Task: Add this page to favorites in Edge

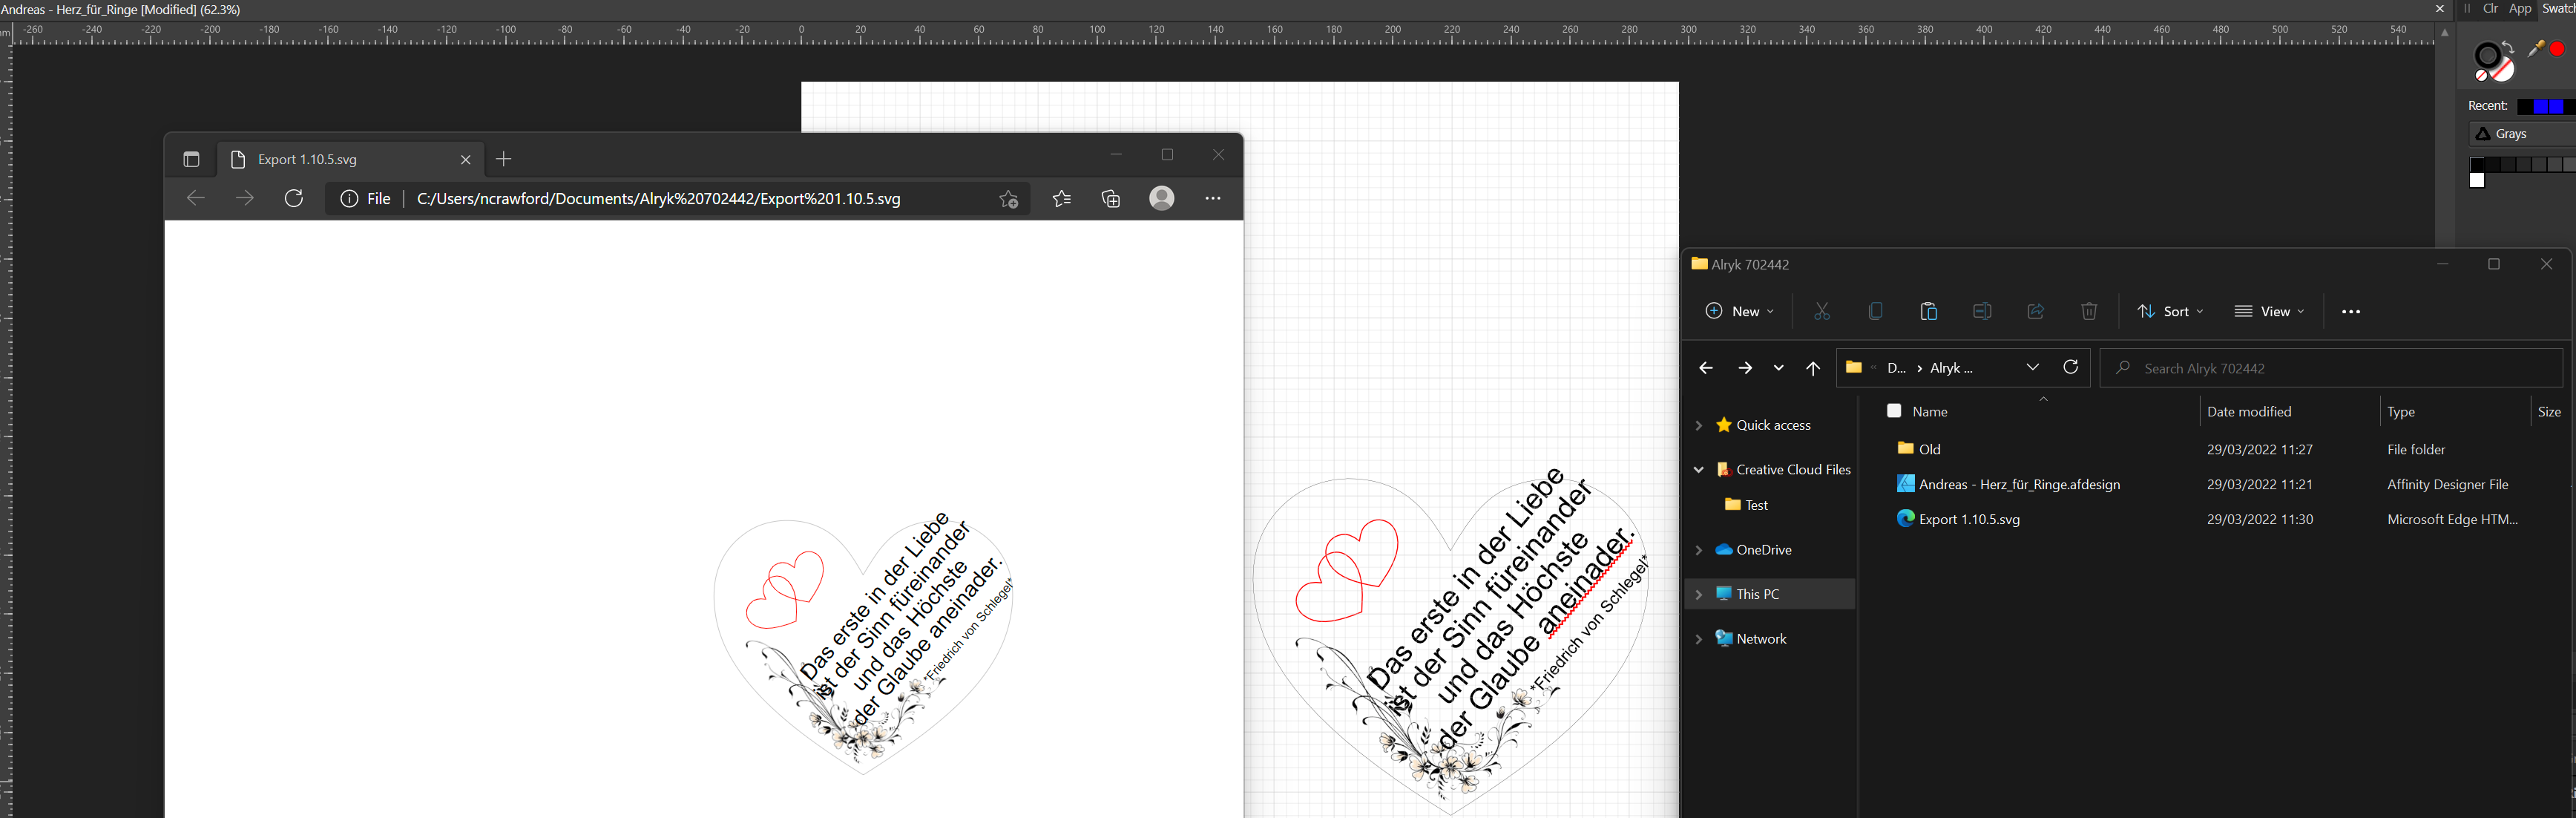Action: 1009,199
